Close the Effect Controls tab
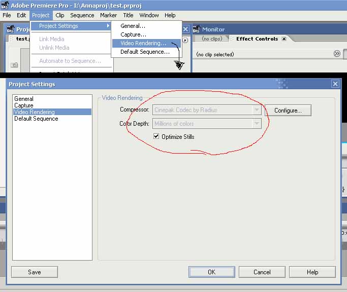 coord(284,39)
